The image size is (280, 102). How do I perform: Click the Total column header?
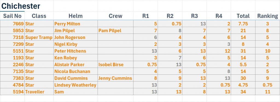[243, 16]
